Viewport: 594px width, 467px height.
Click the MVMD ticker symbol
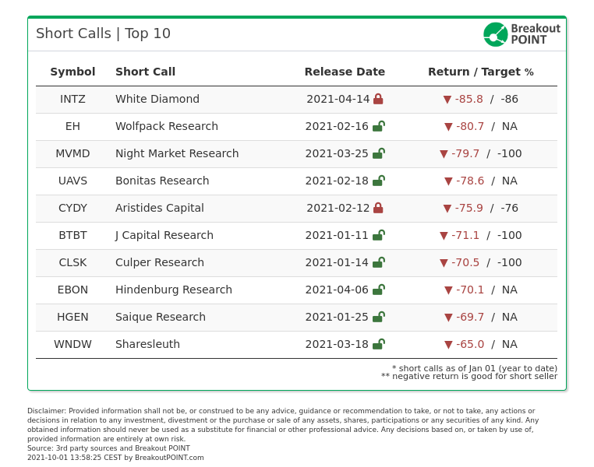coord(72,153)
